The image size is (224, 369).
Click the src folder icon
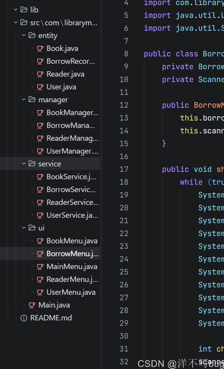[24, 23]
